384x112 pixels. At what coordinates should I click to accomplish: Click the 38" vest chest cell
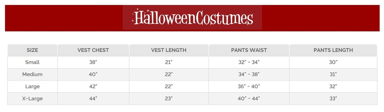93,62
